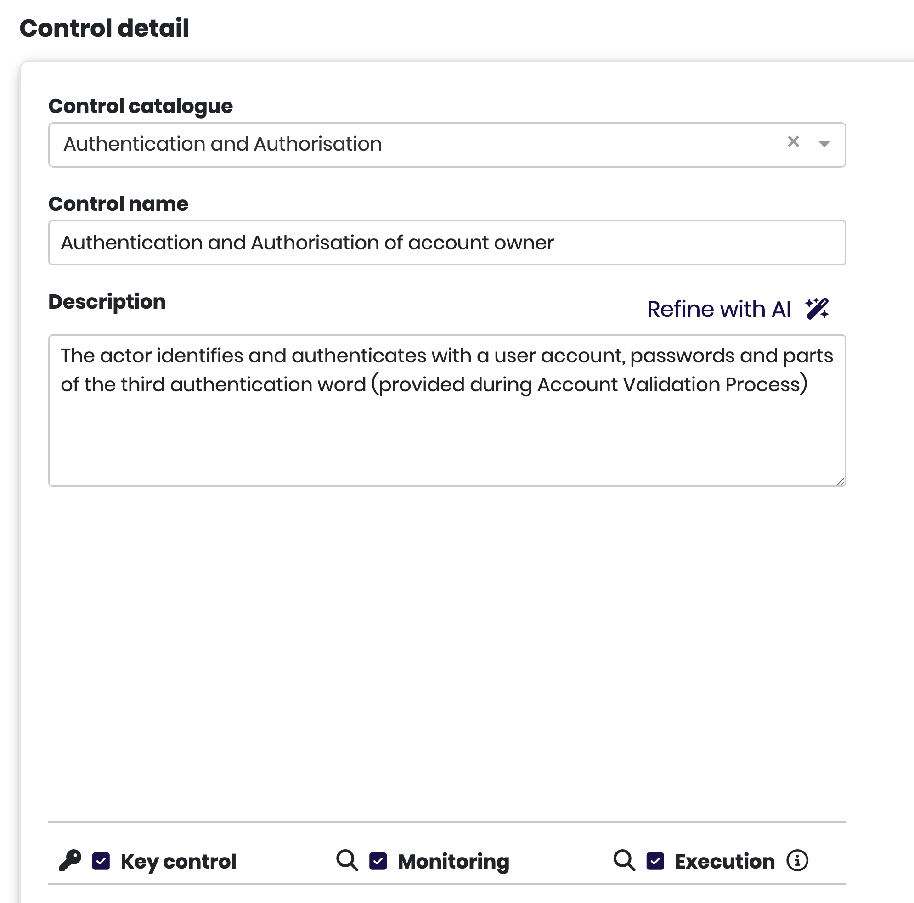This screenshot has height=903, width=914.
Task: Click the key icon beside Key control
Action: tap(70, 860)
